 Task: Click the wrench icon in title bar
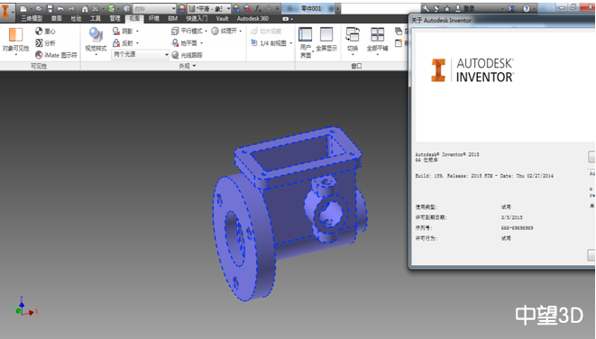pos(426,8)
